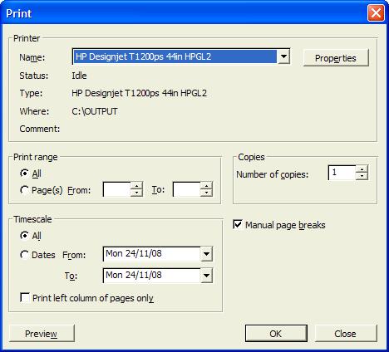The width and height of the screenshot is (389, 352).
Task: Select the Dates radio button in Timescale
Action: coord(24,255)
